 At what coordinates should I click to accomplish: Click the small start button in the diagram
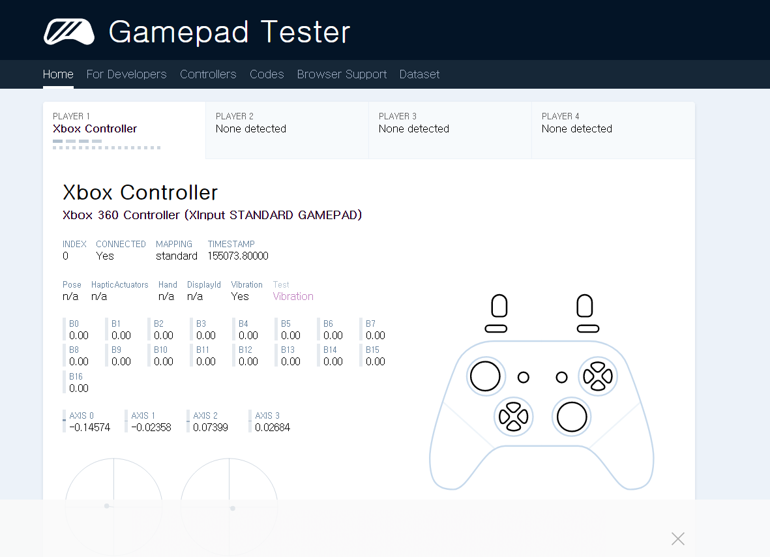point(561,377)
